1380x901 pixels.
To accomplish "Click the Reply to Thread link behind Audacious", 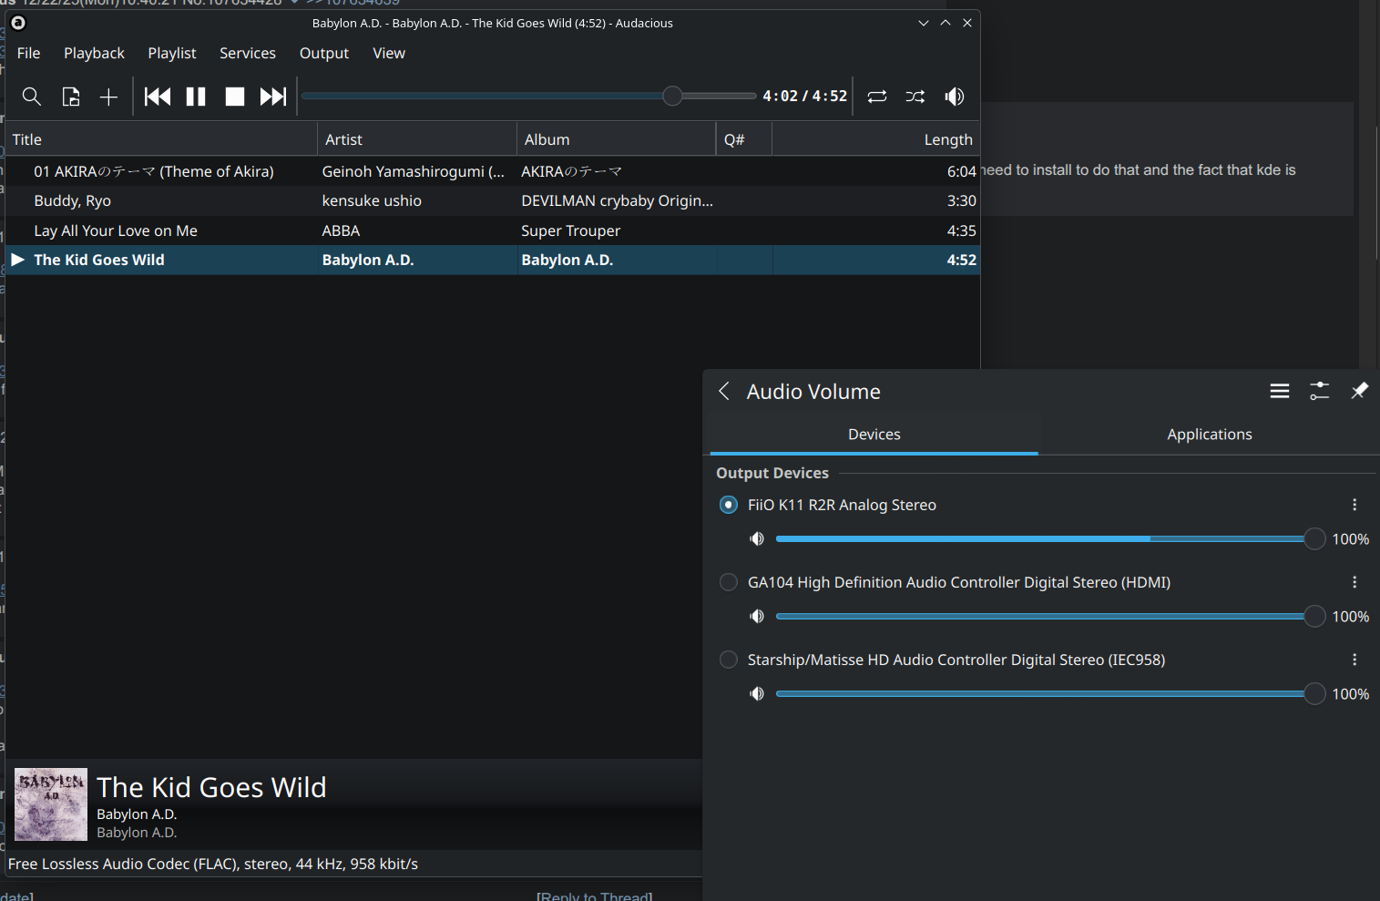I will 595,896.
